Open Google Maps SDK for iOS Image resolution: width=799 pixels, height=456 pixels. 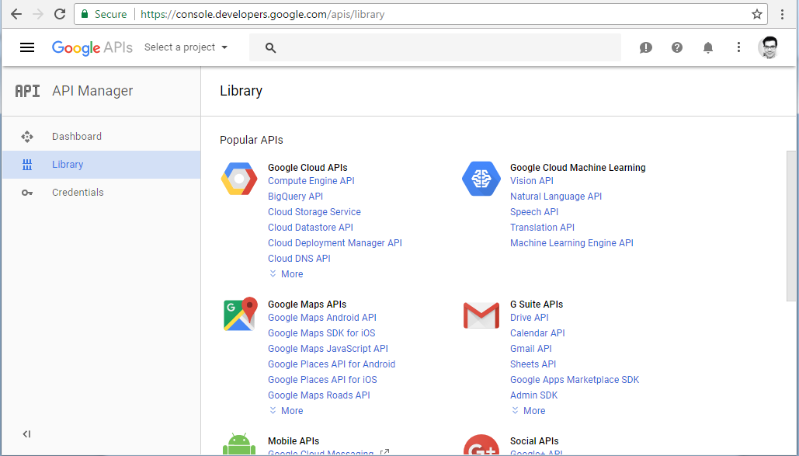coord(321,333)
